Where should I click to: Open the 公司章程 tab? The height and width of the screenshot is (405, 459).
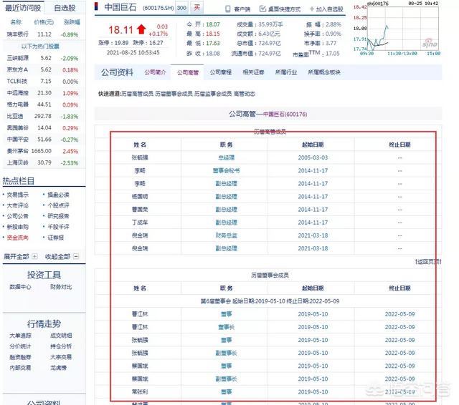(220, 72)
